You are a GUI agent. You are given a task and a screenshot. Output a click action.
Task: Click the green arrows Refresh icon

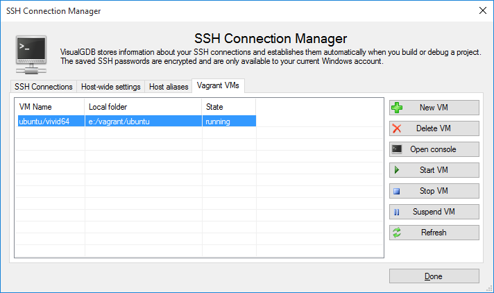point(397,233)
